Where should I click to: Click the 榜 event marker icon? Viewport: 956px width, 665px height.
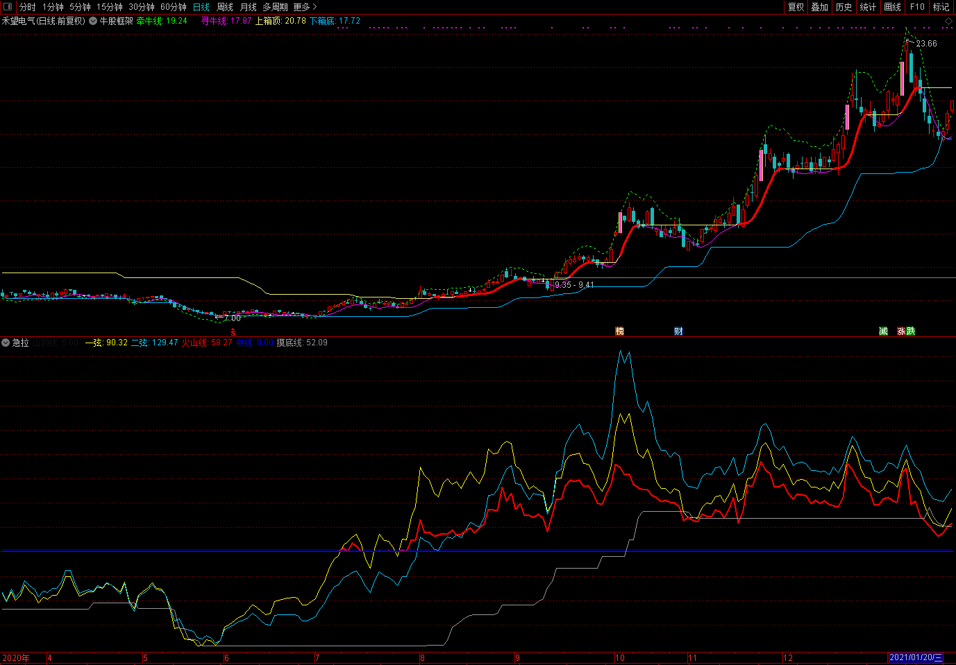coord(620,331)
